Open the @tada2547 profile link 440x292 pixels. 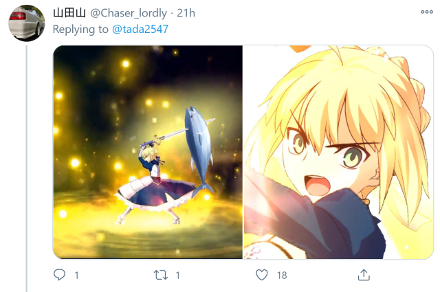(x=140, y=29)
